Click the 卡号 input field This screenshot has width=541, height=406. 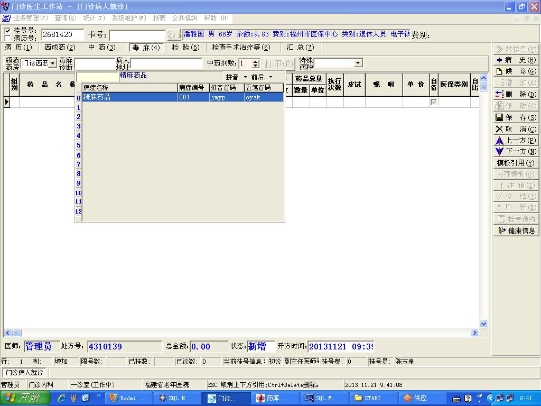pyautogui.click(x=137, y=35)
